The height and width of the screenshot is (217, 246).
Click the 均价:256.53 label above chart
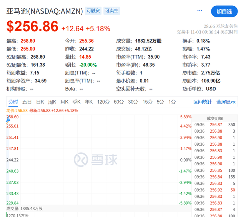point(17,111)
